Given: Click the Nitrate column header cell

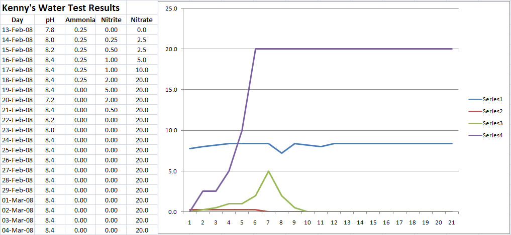Looking at the screenshot, I should [141, 20].
